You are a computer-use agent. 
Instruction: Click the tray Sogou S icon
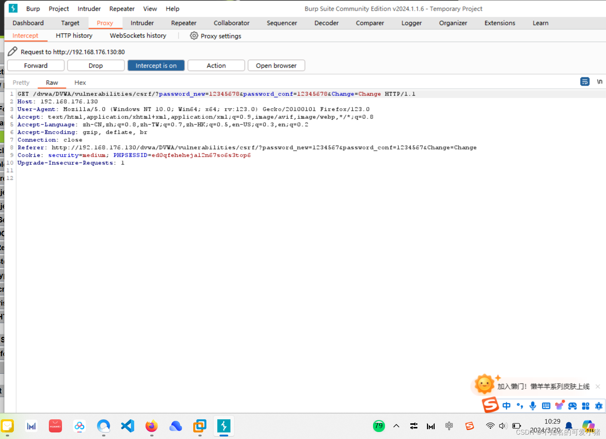(x=469, y=426)
